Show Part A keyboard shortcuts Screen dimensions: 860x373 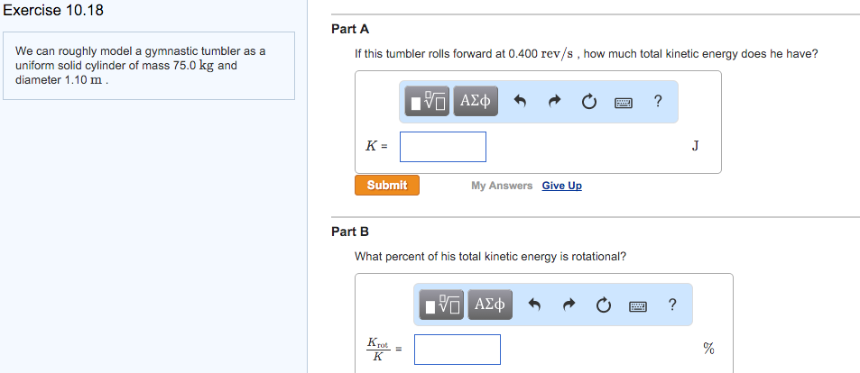[623, 102]
